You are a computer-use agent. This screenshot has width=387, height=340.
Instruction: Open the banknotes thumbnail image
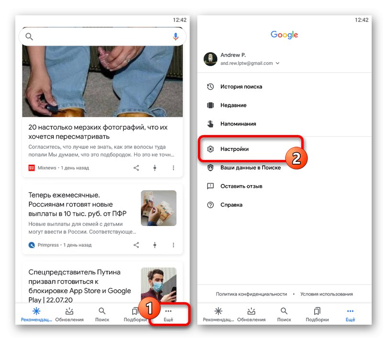(159, 208)
